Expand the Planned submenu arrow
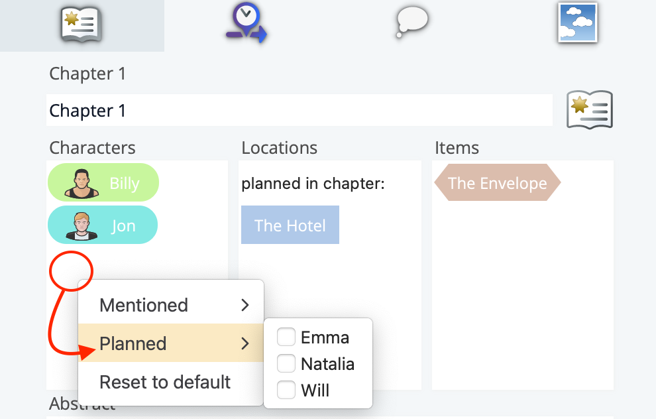656x419 pixels. 245,343
